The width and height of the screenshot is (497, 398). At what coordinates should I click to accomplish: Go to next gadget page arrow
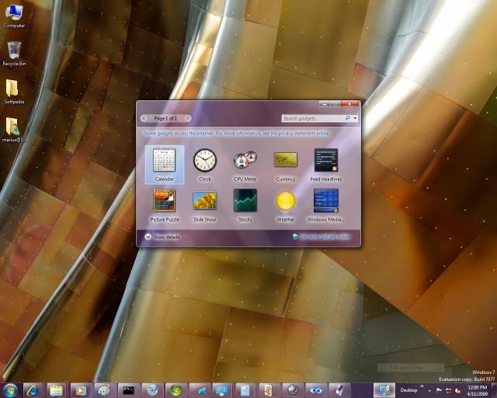pyautogui.click(x=186, y=119)
